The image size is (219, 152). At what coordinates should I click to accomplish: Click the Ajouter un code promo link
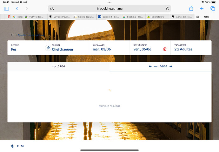[x=30, y=35]
